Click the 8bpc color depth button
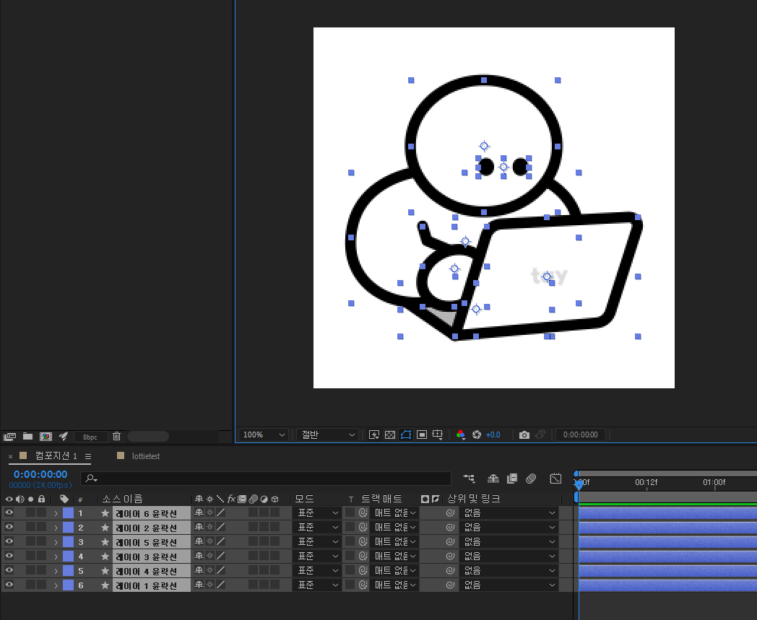 (x=90, y=437)
